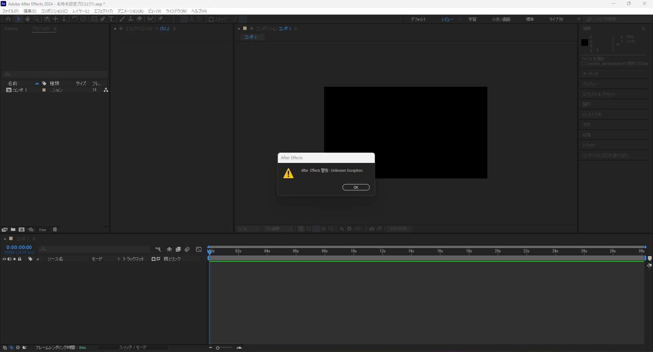
Task: Select the Pen tool
Action: point(103,19)
